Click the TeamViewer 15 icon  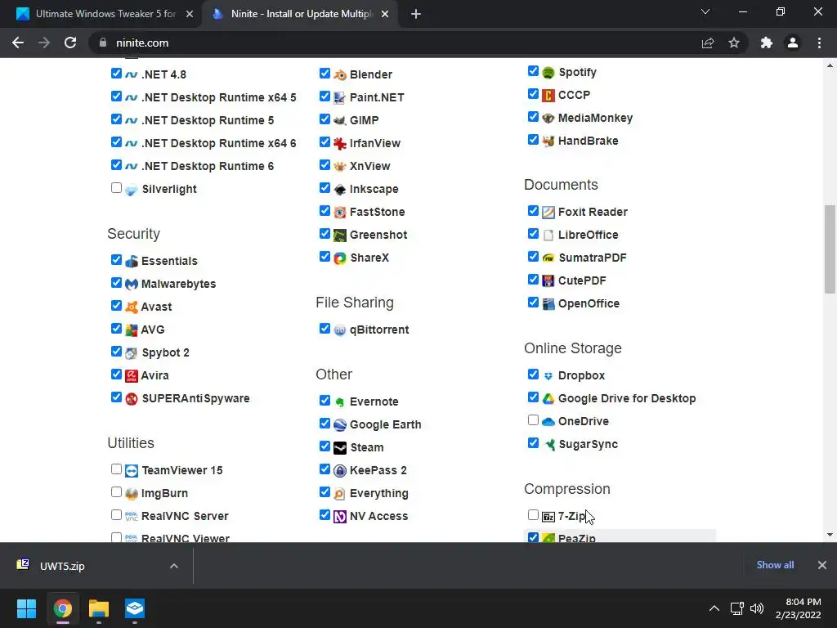pyautogui.click(x=132, y=471)
